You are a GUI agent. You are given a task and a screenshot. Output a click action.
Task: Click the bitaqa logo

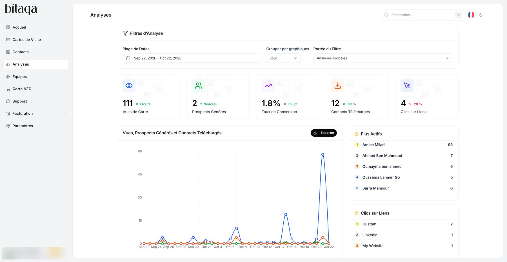click(x=21, y=9)
